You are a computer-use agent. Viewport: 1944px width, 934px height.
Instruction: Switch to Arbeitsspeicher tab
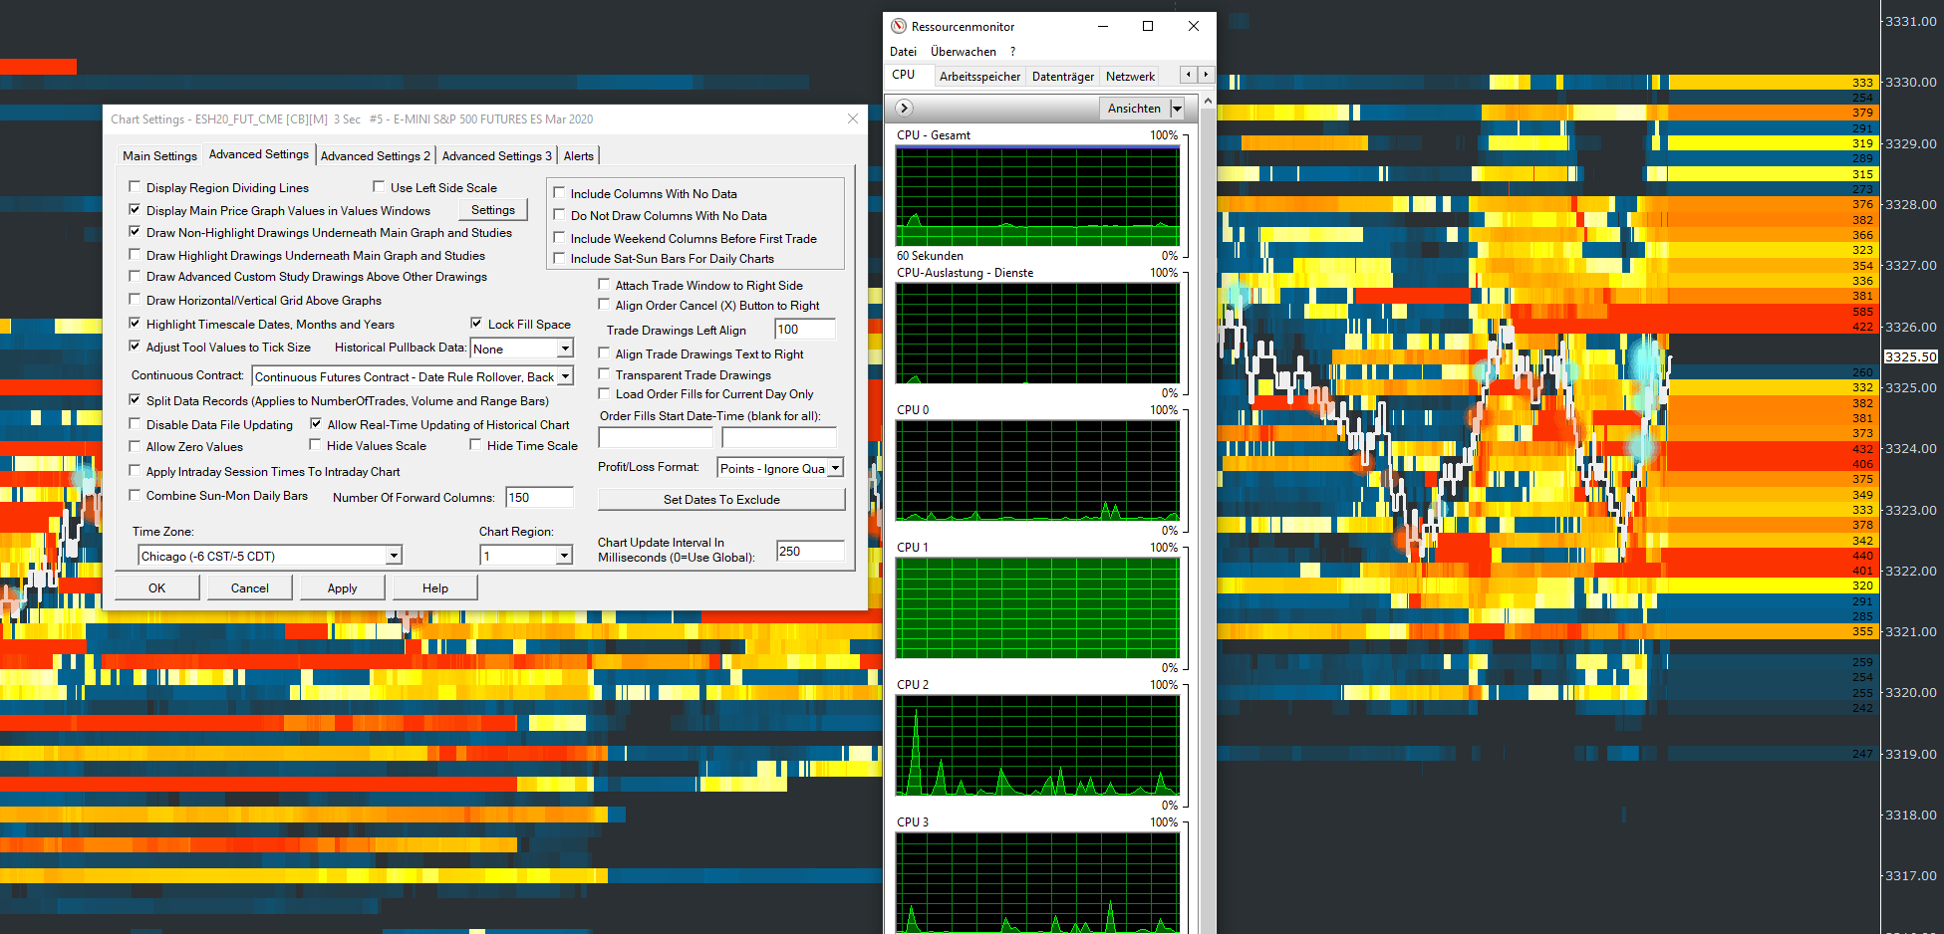979,76
